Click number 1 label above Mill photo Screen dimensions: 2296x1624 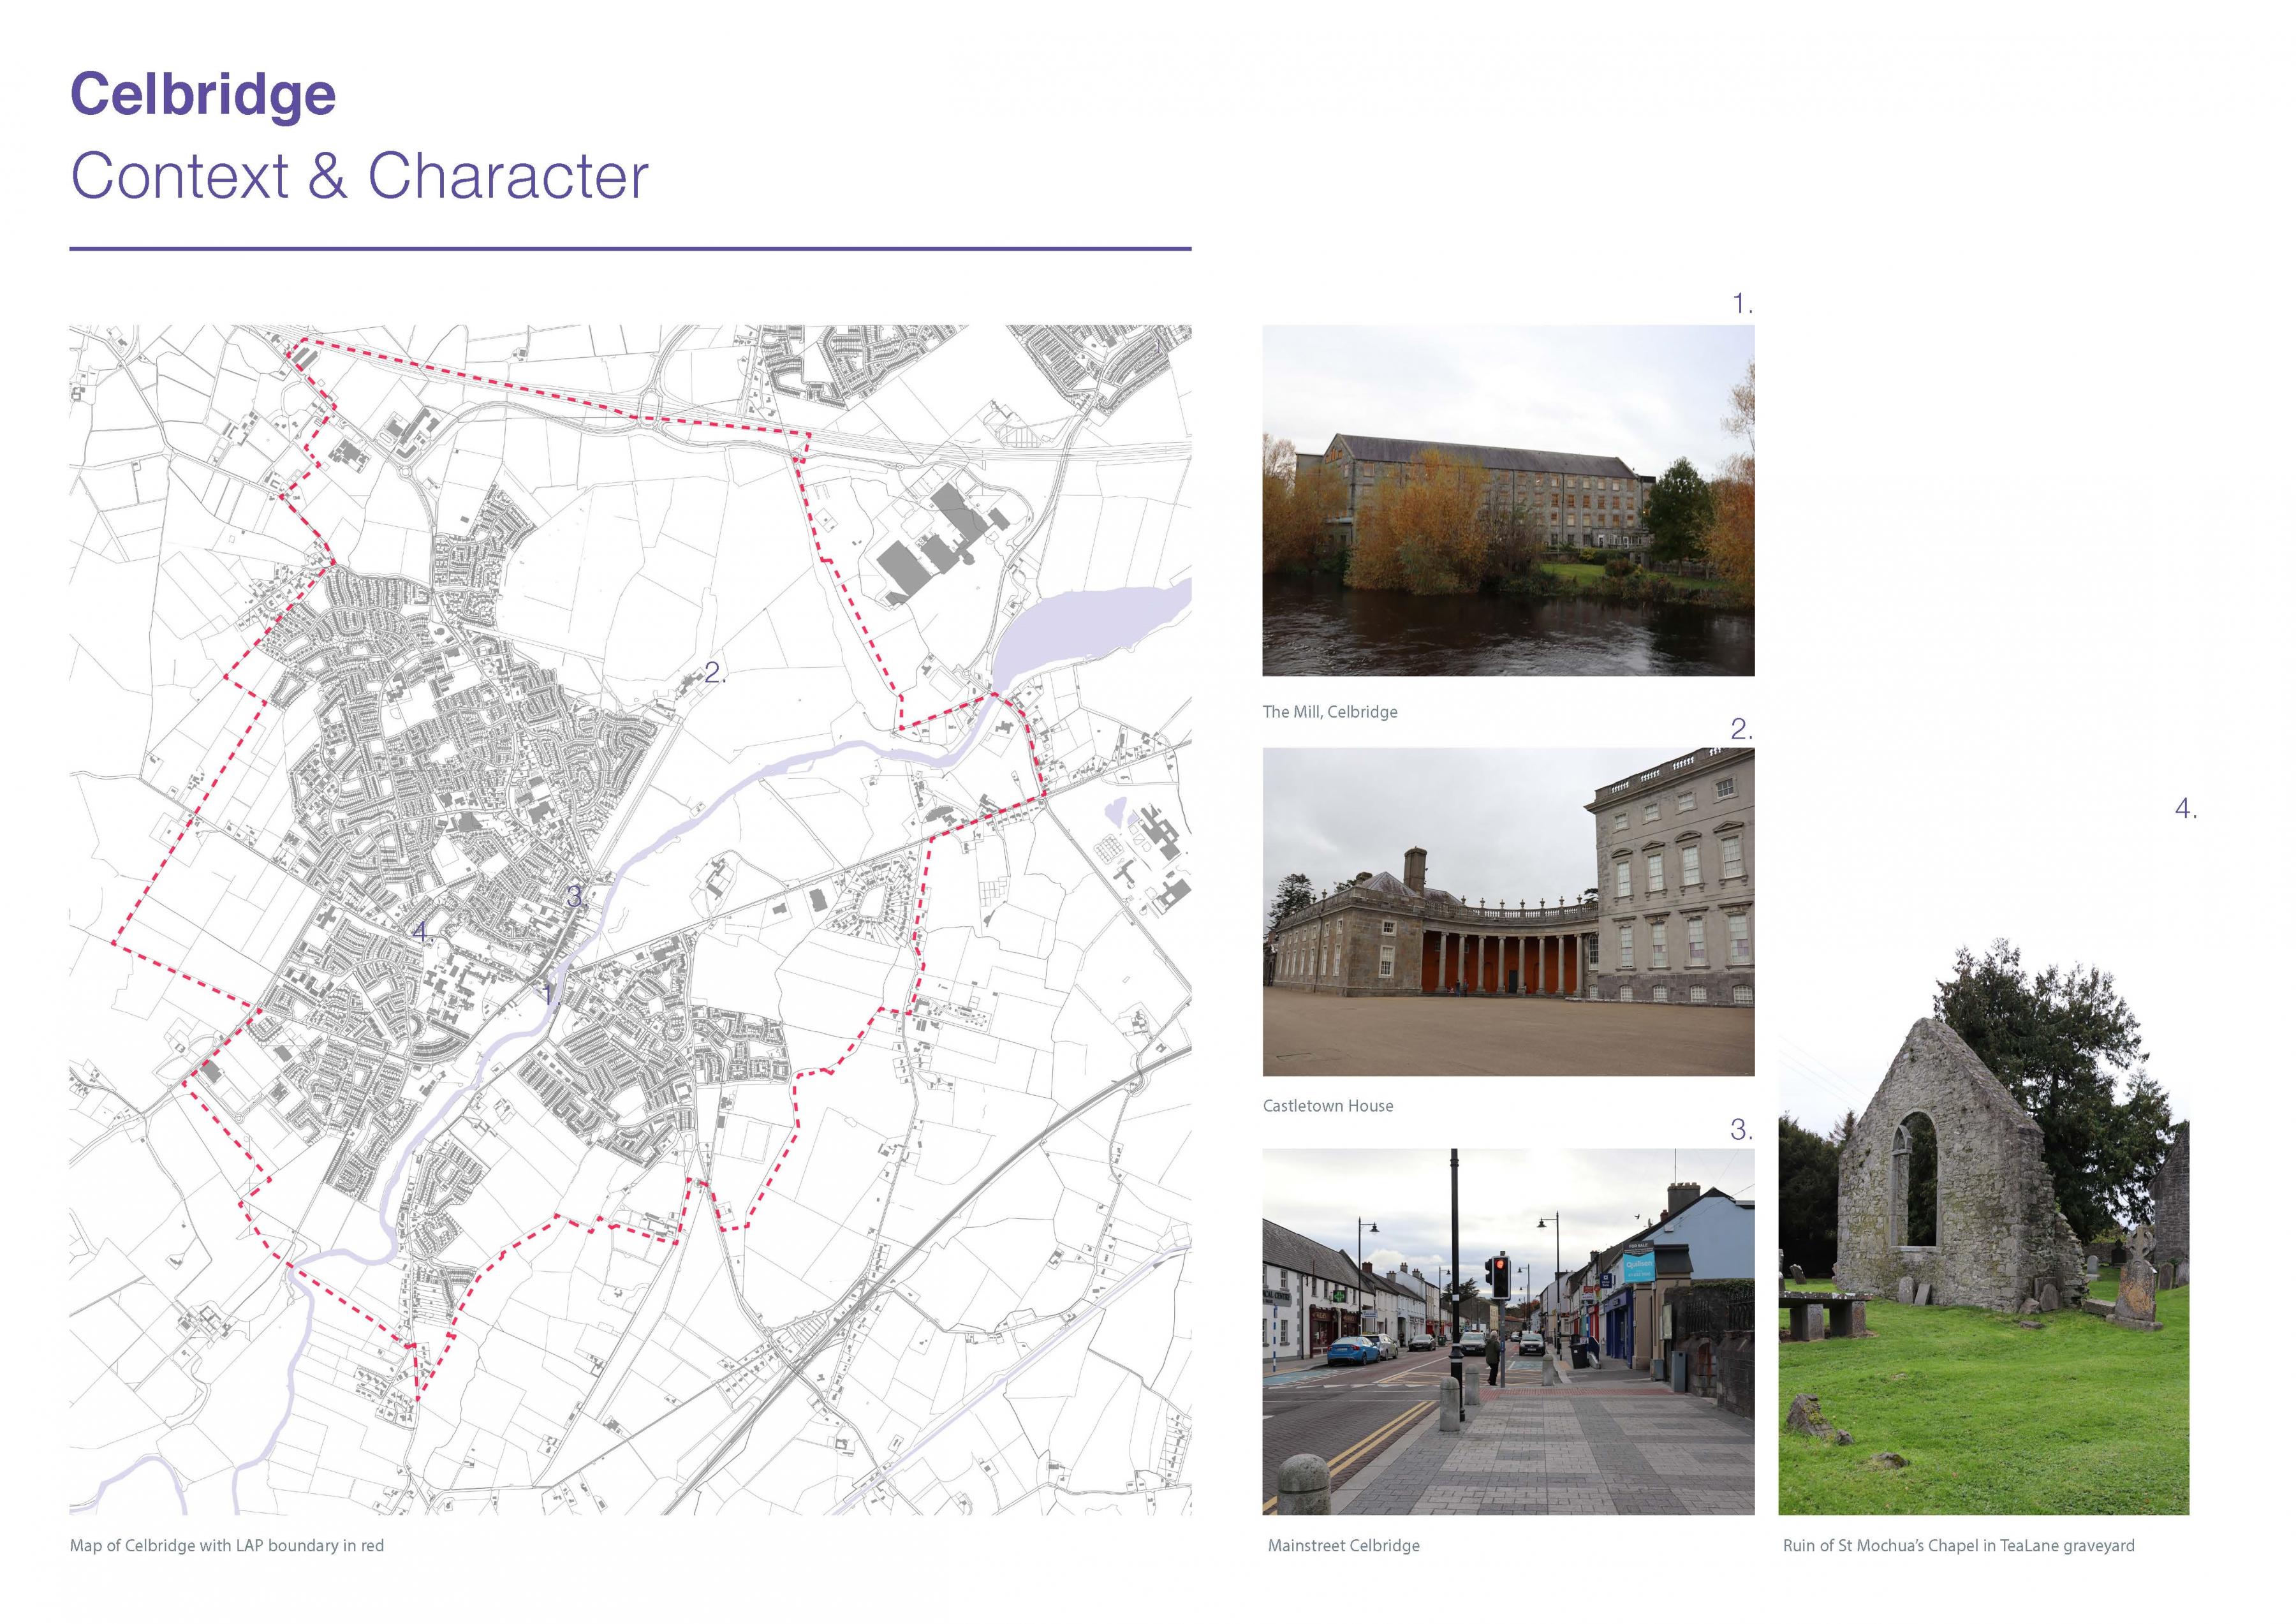1741,304
